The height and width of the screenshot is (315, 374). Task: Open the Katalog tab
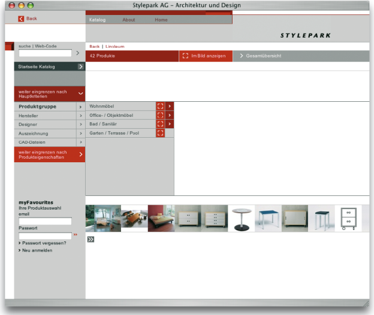coord(97,20)
